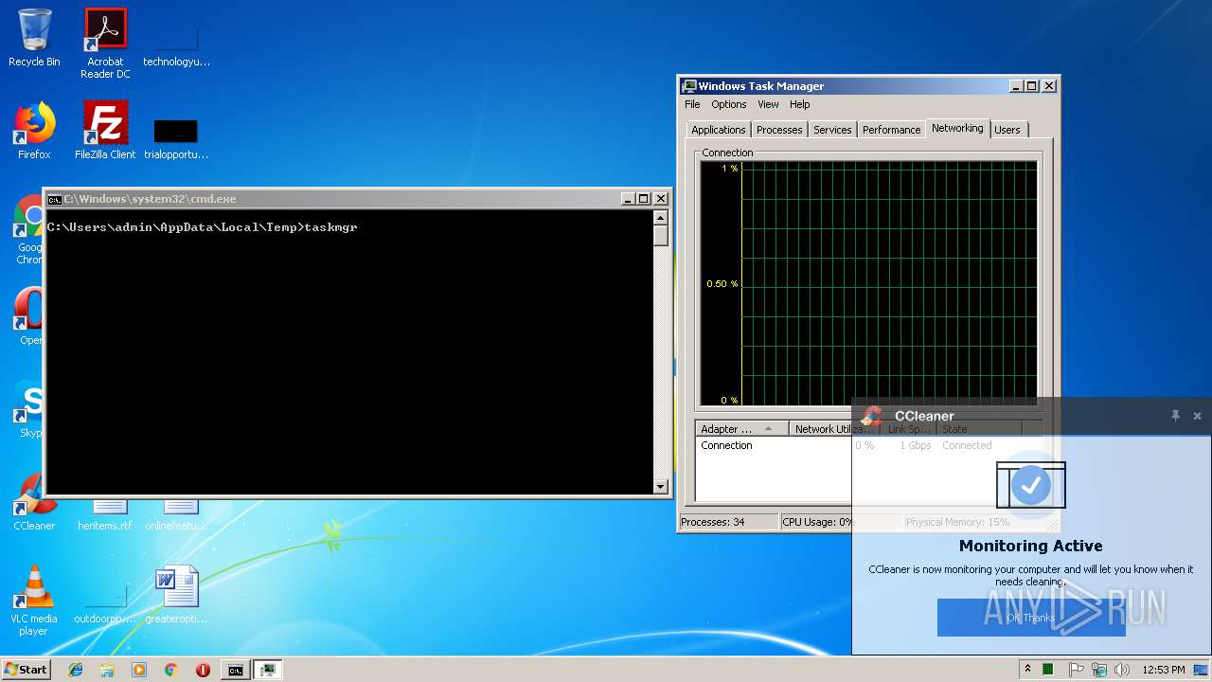
Task: Switch to the Users tab
Action: (x=1007, y=130)
